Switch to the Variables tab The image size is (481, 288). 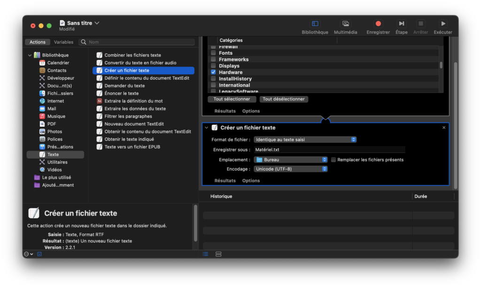point(63,42)
